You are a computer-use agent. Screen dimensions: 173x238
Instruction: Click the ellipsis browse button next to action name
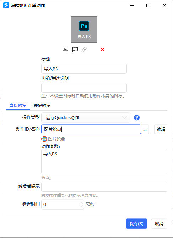click(x=145, y=129)
